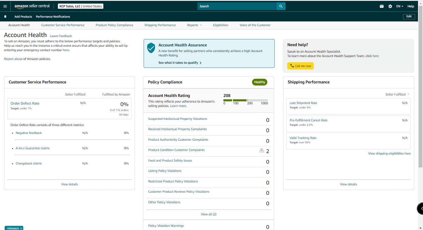Viewport: 423px width, 230px height.
Task: Open the hamburger navigation menu
Action: point(5,6)
